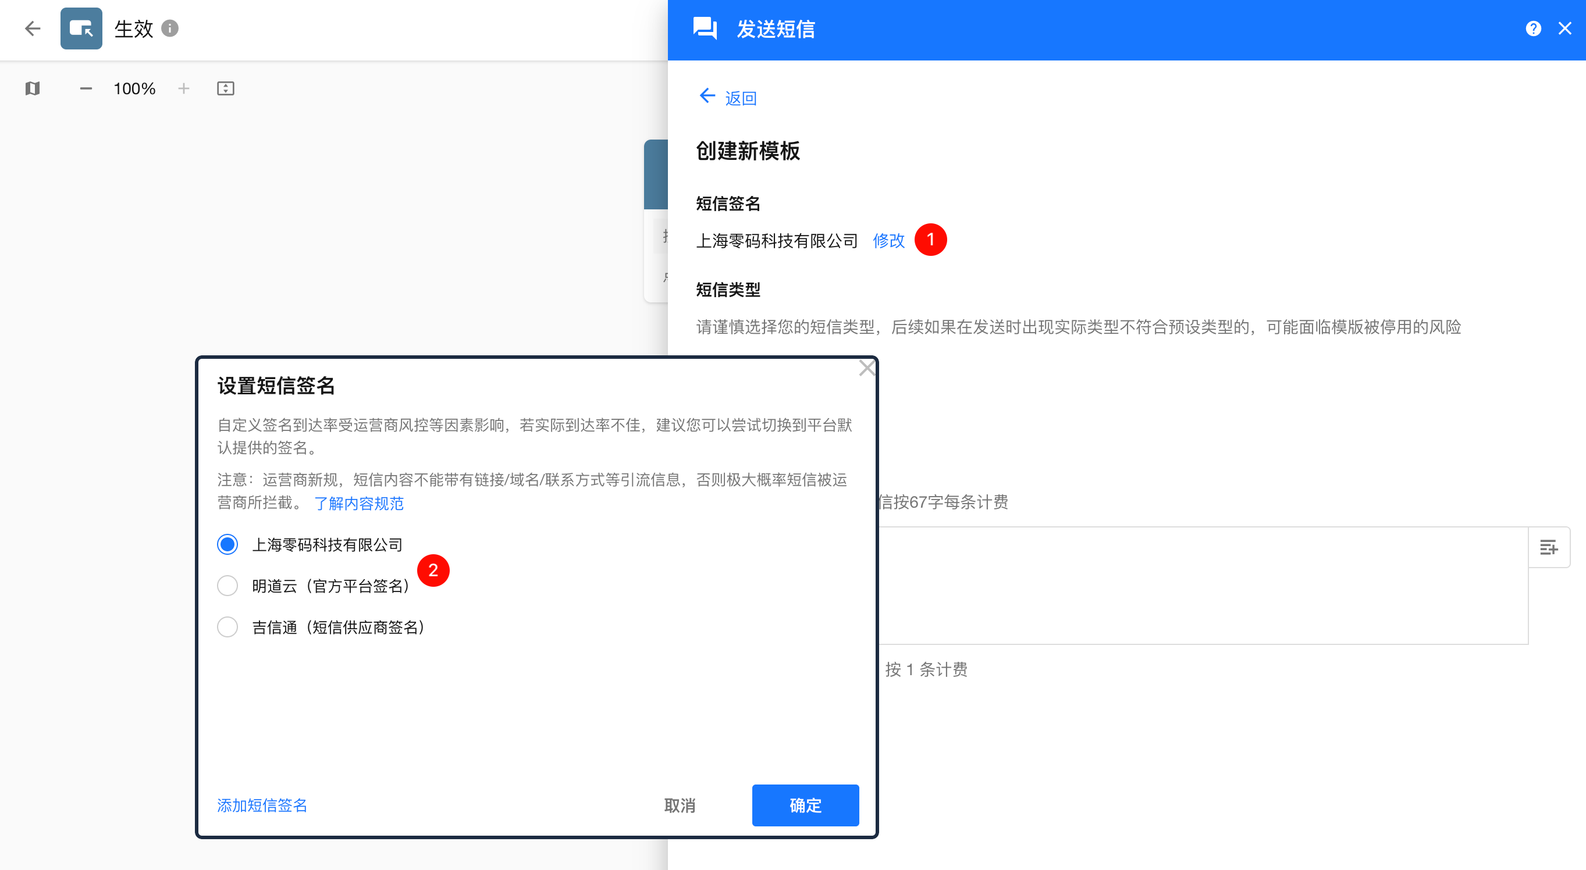
Task: Click the workflow app icon next to 生效
Action: click(81, 28)
